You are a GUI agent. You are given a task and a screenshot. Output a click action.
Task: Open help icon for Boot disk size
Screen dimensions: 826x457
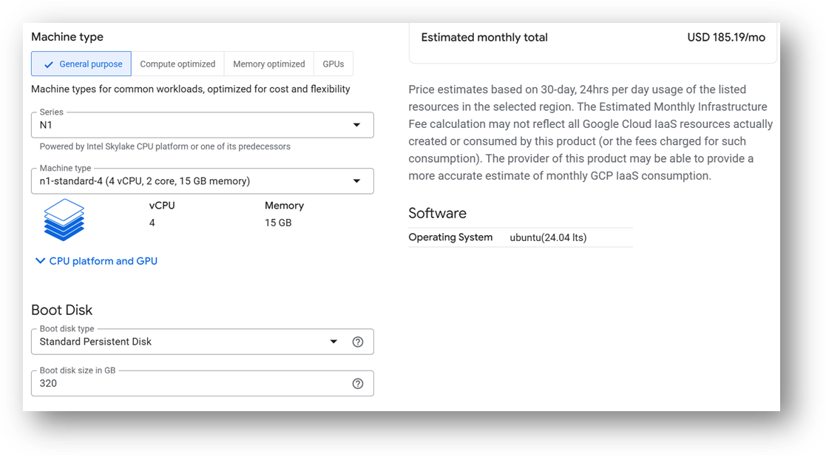click(358, 383)
